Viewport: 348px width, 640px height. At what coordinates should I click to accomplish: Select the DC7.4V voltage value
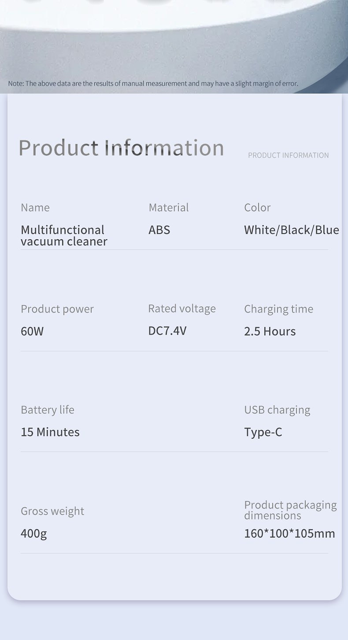pos(167,331)
